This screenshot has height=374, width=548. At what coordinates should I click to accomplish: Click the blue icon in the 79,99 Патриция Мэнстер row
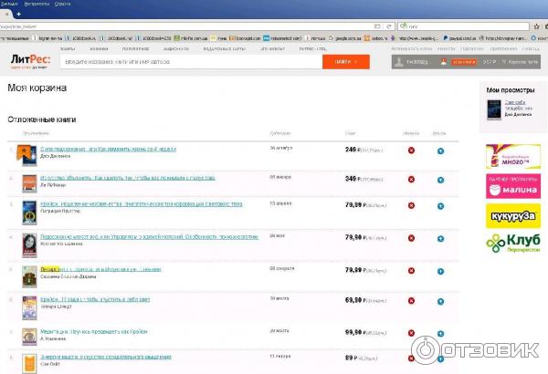(441, 210)
